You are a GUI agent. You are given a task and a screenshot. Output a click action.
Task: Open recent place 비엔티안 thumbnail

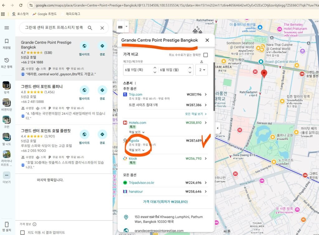coord(7,102)
